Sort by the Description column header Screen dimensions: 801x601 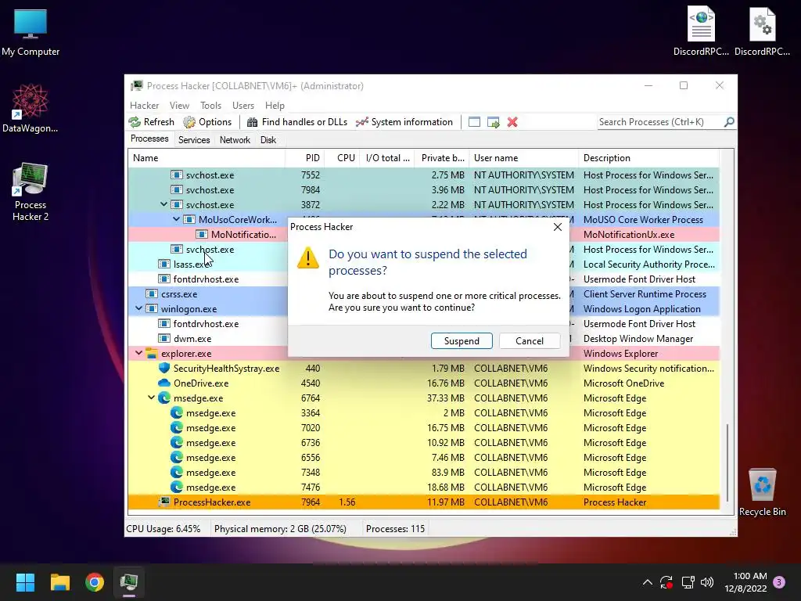[648, 158]
